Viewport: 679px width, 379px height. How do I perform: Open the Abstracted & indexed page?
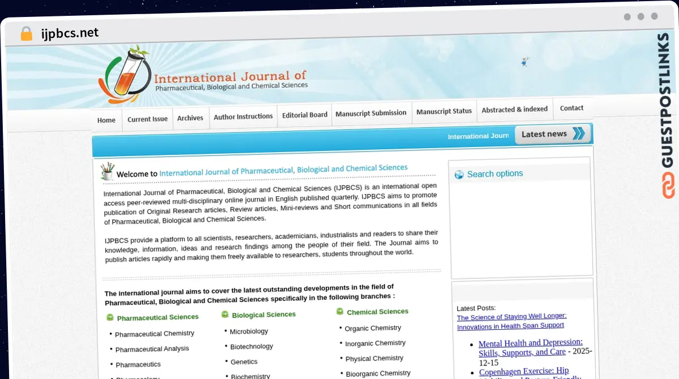pos(515,109)
